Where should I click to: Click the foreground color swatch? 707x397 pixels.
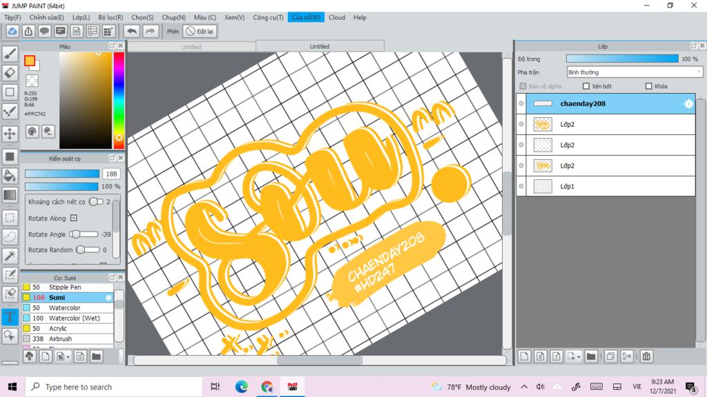(x=30, y=61)
